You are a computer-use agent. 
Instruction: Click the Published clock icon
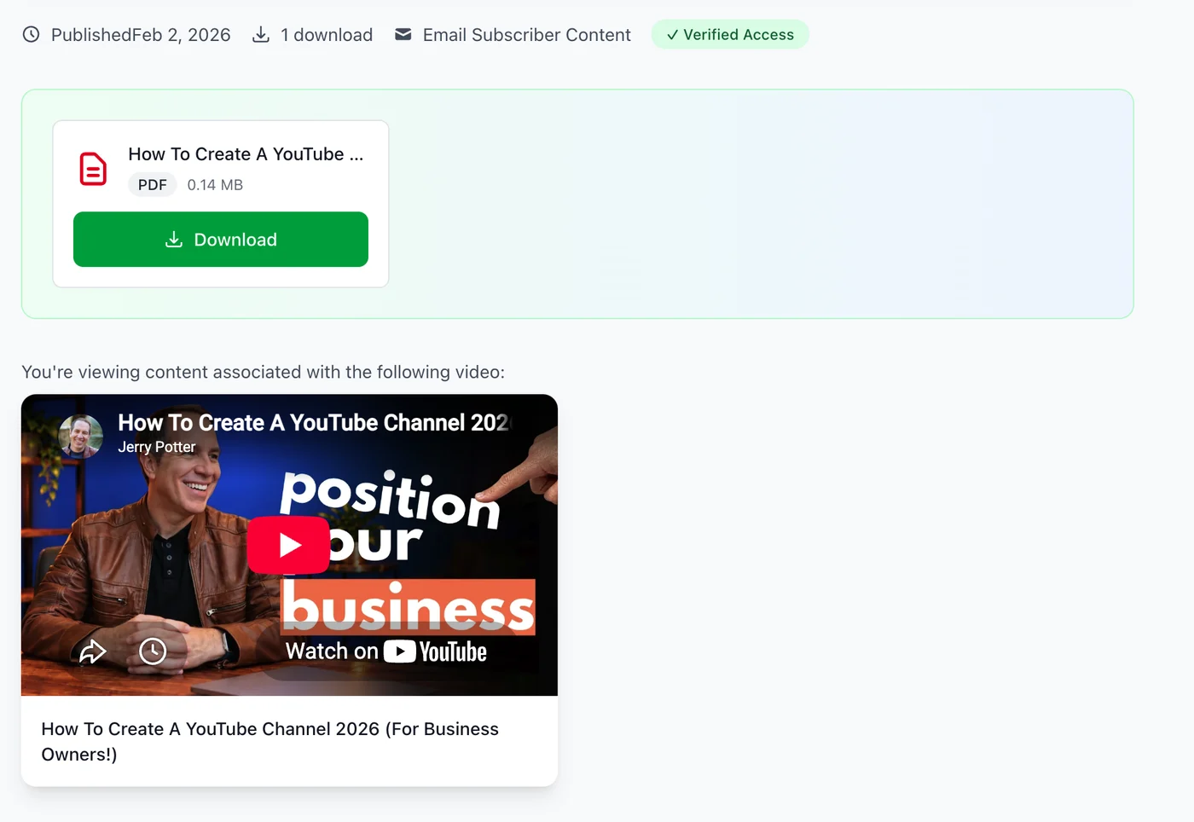click(32, 35)
